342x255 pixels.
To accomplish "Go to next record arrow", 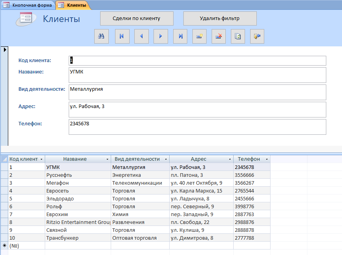I will [161, 36].
